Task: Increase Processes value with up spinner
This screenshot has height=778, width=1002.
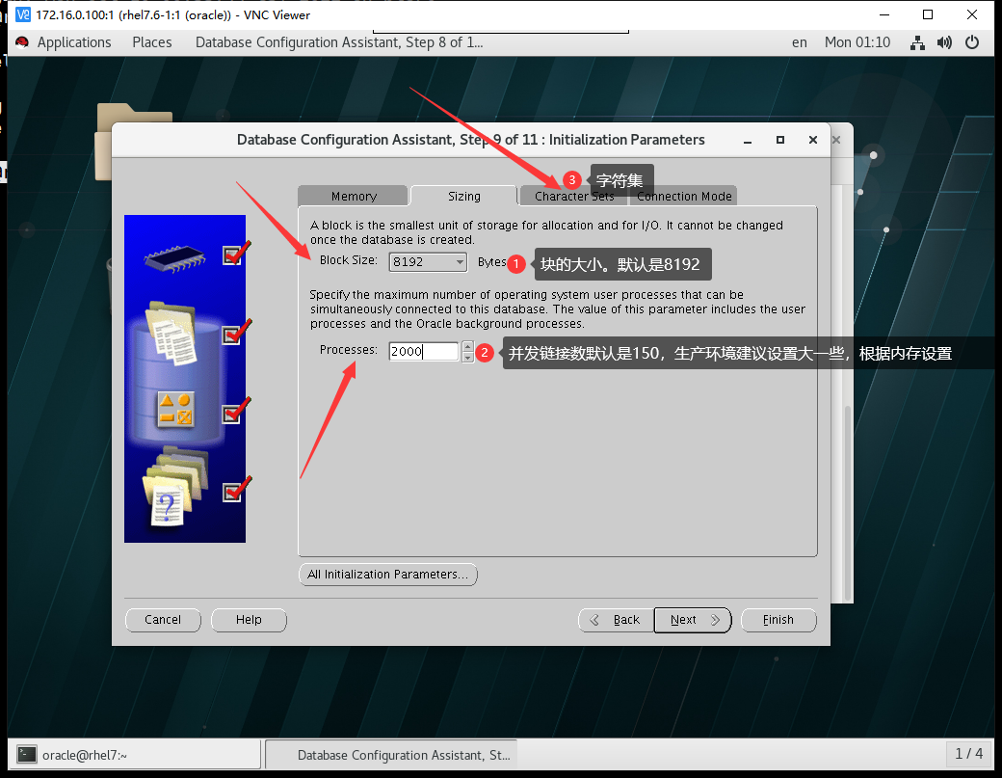Action: [x=468, y=346]
